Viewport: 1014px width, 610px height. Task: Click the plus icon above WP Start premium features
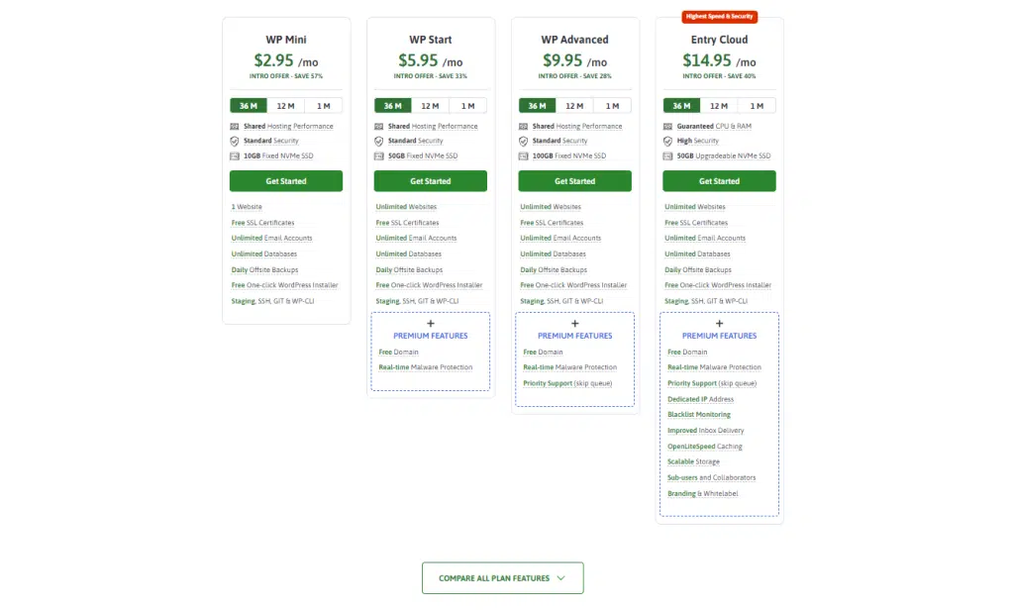click(431, 323)
